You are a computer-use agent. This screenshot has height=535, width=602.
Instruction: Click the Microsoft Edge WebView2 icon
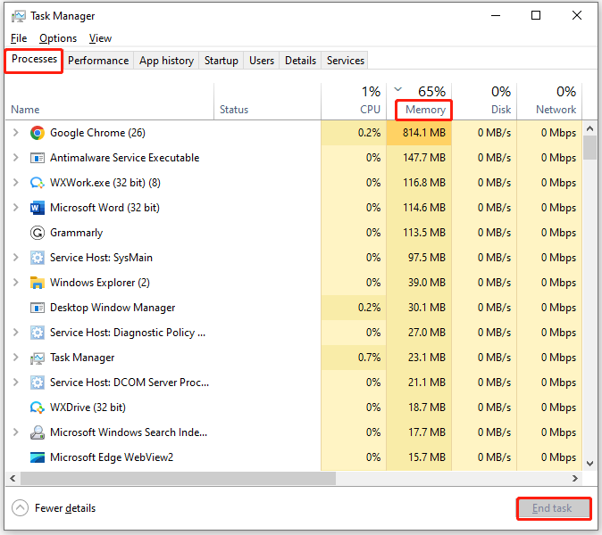coord(38,457)
